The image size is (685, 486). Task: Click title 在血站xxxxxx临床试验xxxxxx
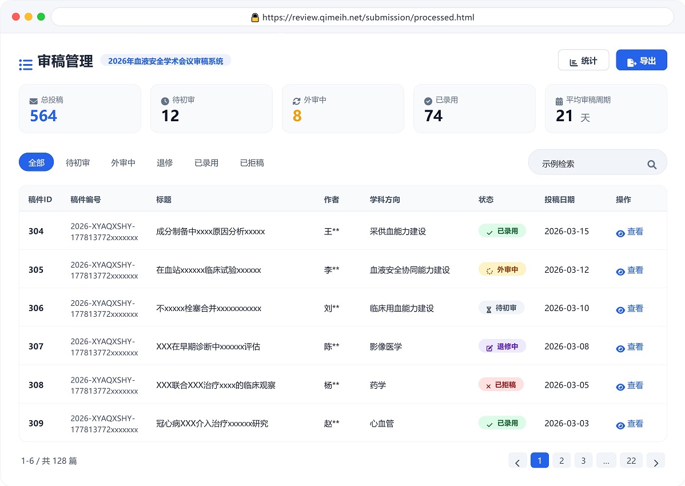[208, 270]
